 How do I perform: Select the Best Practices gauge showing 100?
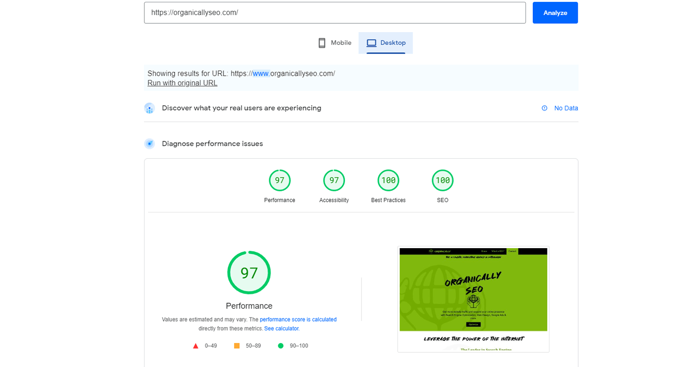388,180
